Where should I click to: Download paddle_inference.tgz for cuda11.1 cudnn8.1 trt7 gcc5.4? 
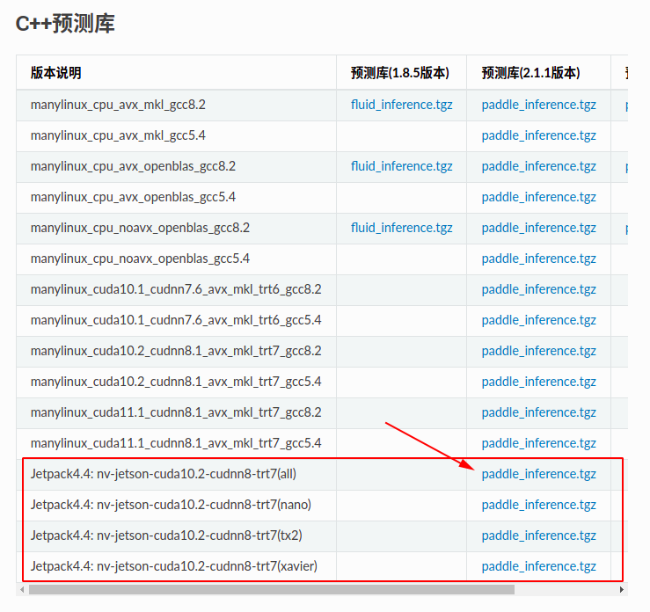click(x=538, y=444)
